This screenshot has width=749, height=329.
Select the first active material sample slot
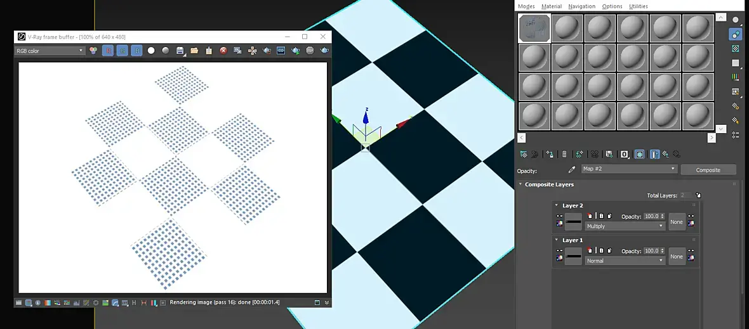point(534,28)
